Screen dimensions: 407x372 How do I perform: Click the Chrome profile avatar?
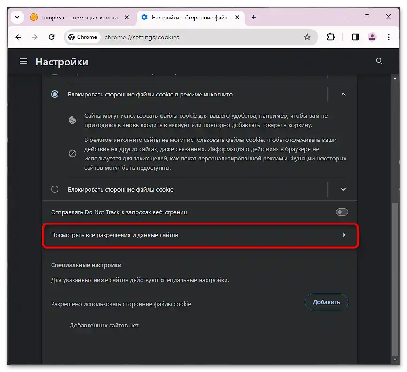coord(372,37)
